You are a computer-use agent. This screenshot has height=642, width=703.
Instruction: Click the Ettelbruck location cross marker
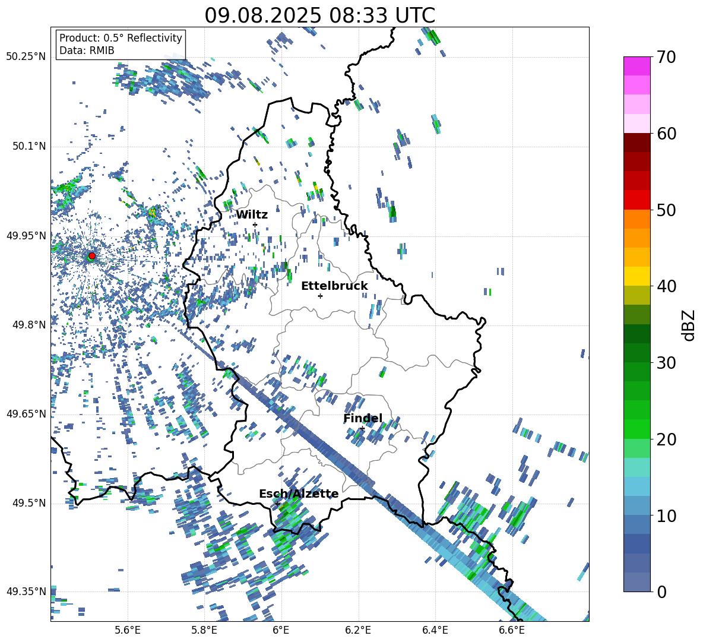tap(320, 296)
